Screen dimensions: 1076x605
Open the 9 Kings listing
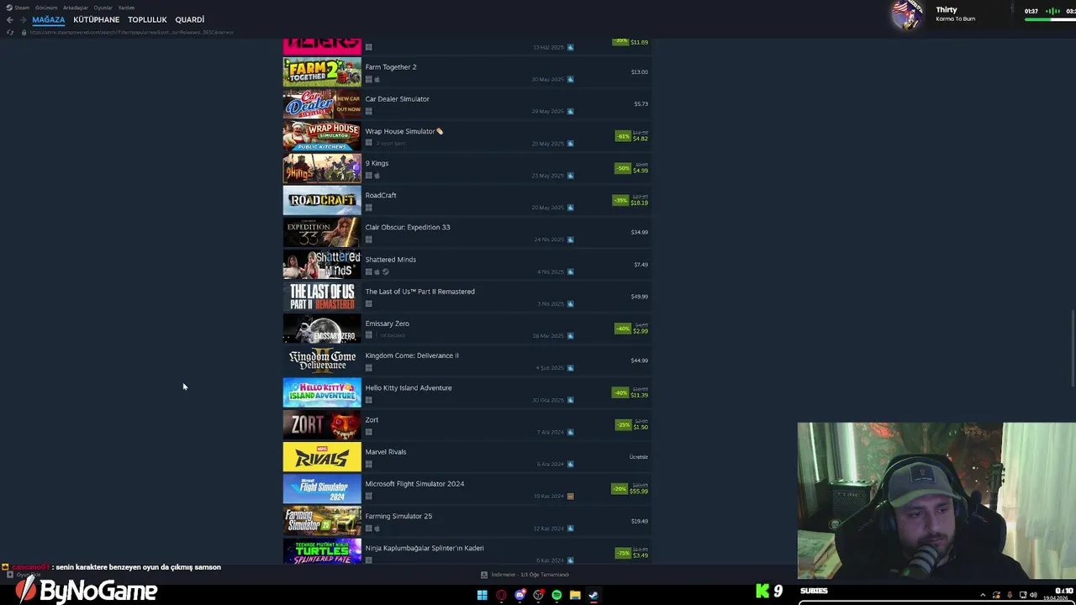(x=467, y=168)
